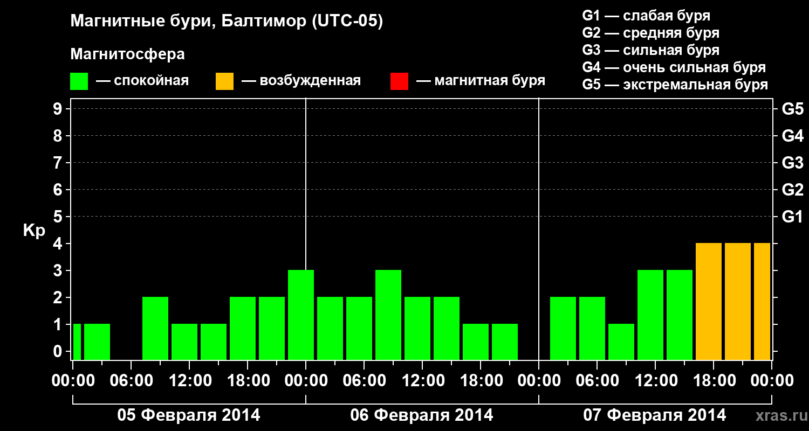Click the 'G1 — слабая буря' legend line

point(646,16)
